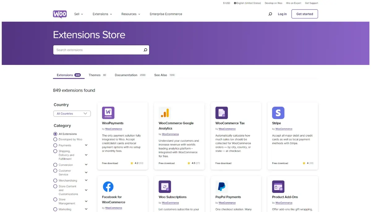Expand the Payments category chevron
This screenshot has height=212, width=371.
86,145
